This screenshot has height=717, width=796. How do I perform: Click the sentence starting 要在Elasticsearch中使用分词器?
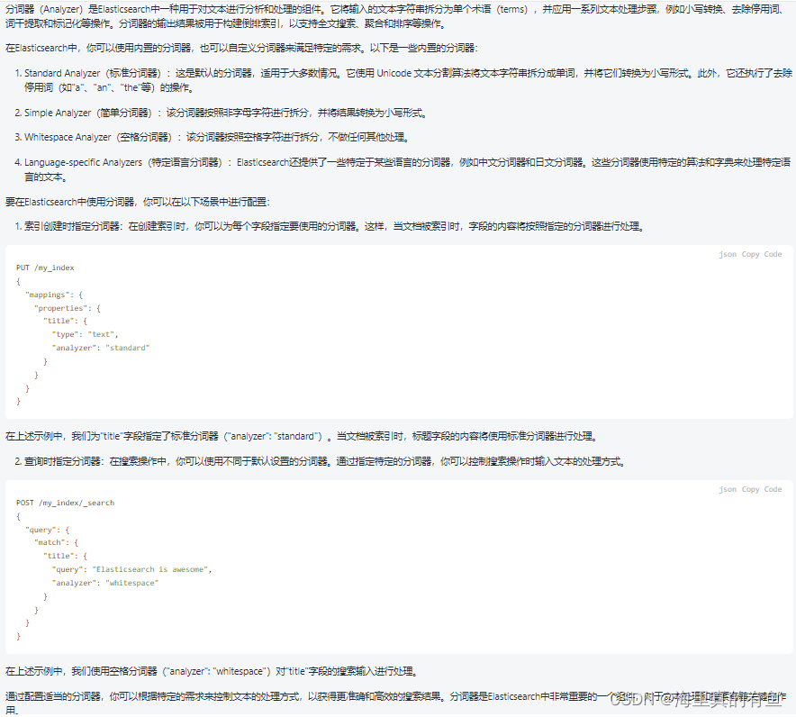(138, 202)
